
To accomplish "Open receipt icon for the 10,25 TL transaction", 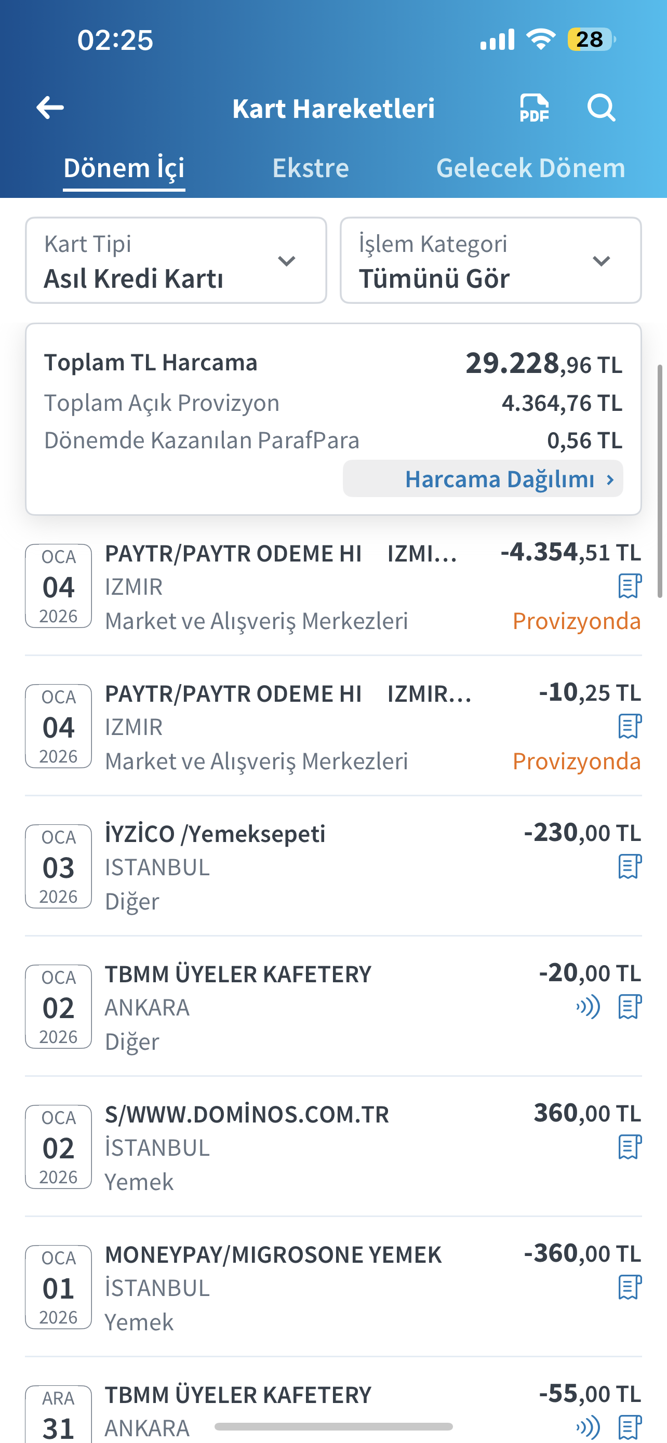I will (630, 727).
